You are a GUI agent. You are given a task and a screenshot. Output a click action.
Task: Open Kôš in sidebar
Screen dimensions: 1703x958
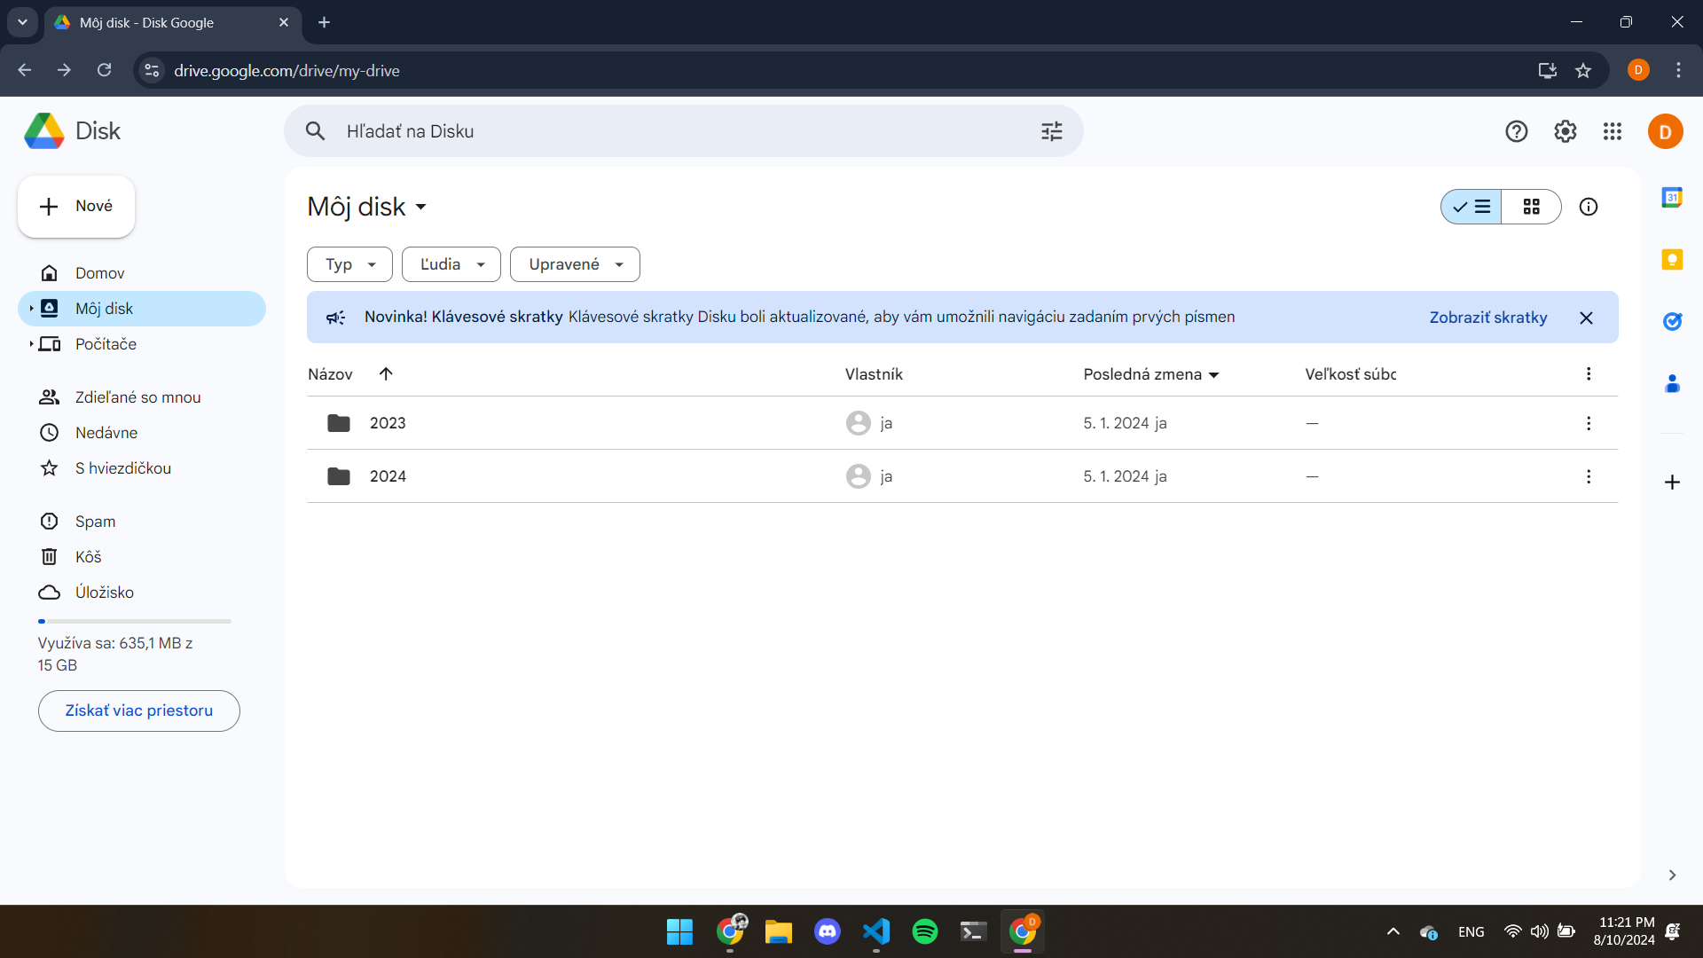pyautogui.click(x=142, y=557)
